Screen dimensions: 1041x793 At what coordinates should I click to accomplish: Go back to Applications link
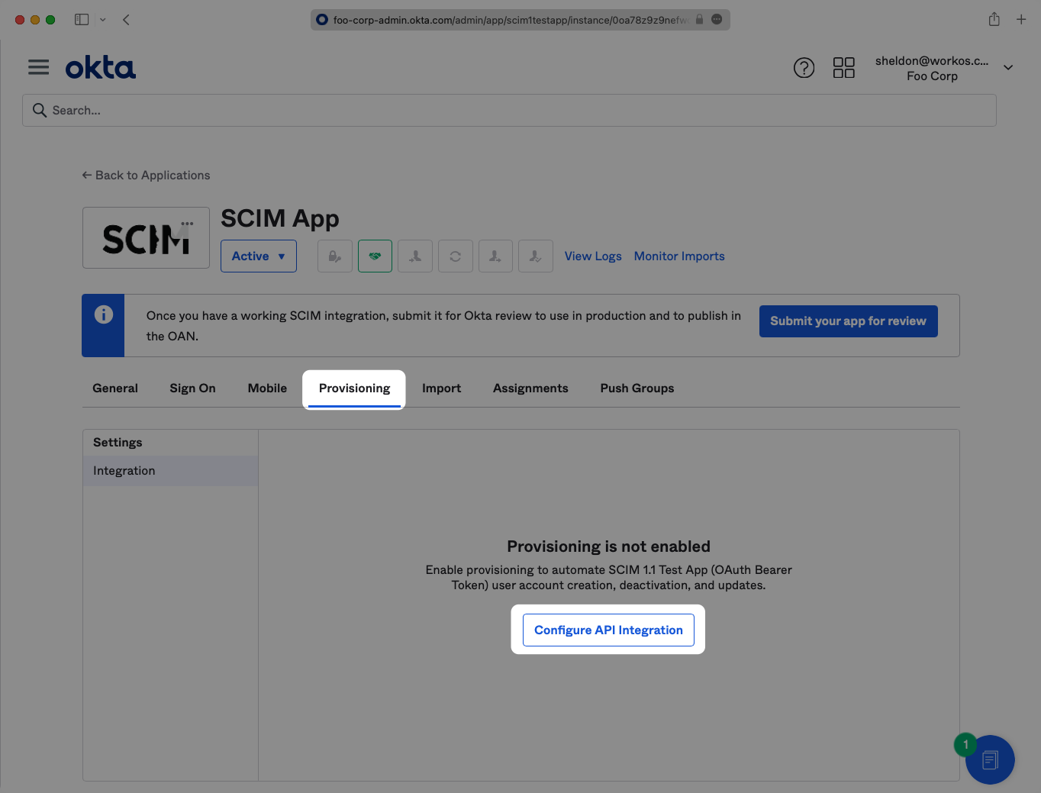[146, 176]
